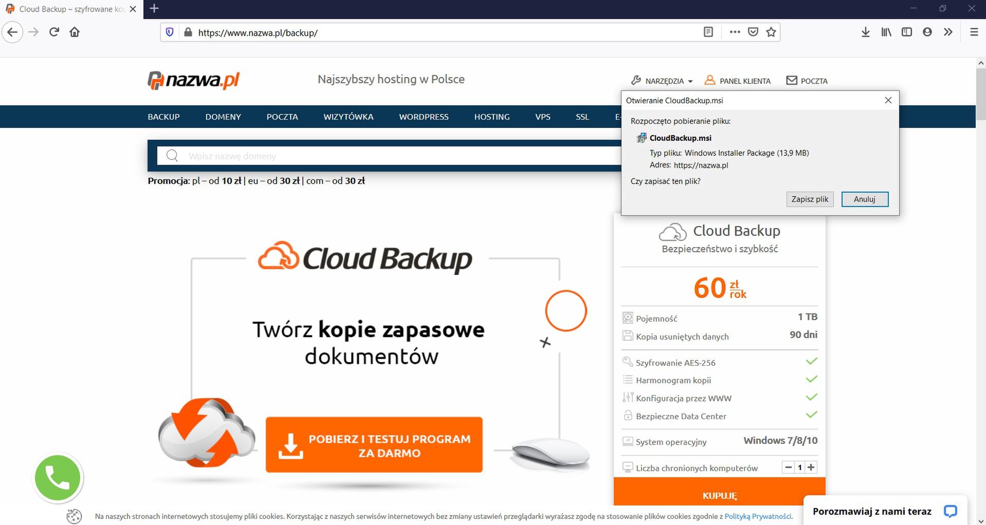Click the address bar URL
The height and width of the screenshot is (525, 986).
click(258, 33)
